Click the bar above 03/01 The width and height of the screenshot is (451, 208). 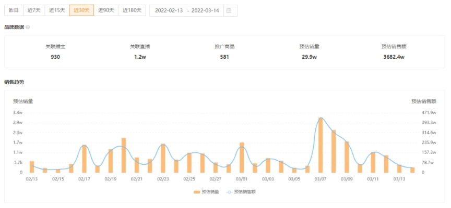[x=242, y=157]
